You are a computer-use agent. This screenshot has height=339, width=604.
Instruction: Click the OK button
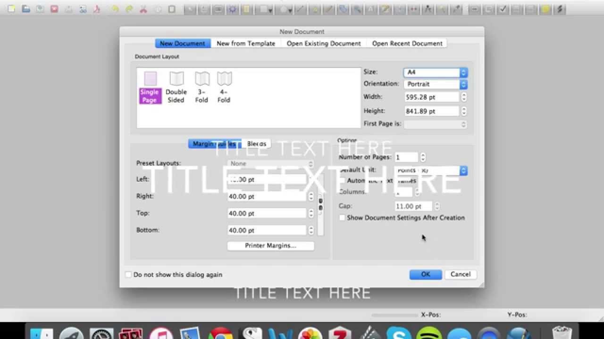[x=426, y=274]
